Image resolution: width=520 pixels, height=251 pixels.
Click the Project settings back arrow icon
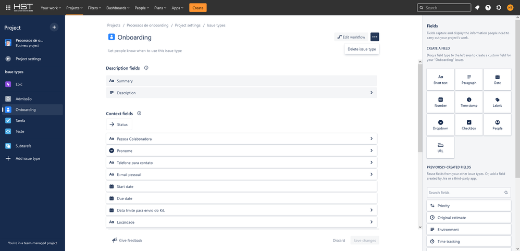click(8, 59)
